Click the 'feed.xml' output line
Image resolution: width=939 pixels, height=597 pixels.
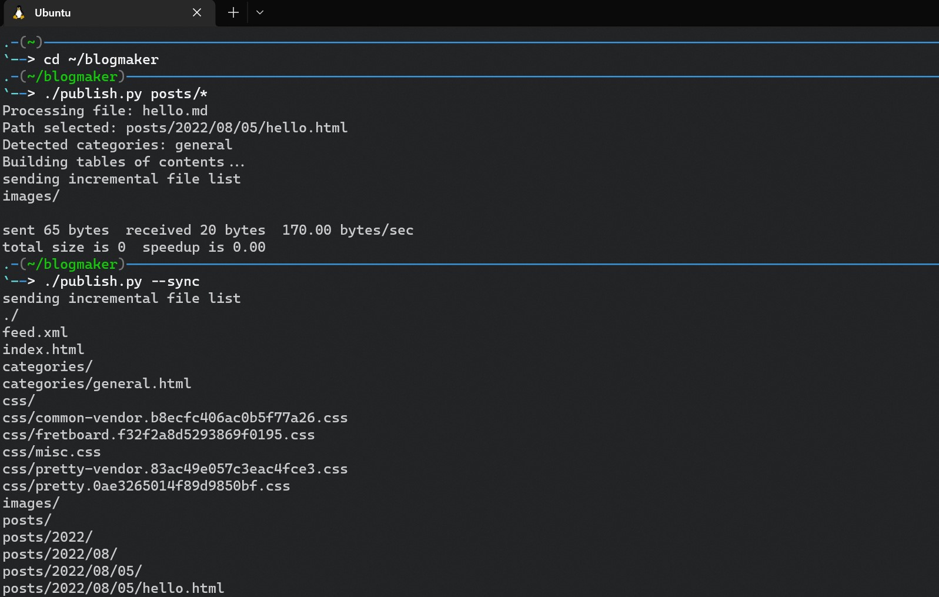click(x=35, y=332)
